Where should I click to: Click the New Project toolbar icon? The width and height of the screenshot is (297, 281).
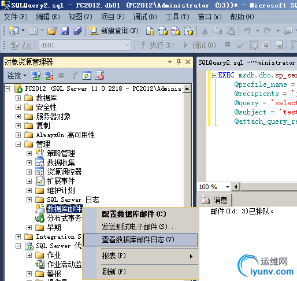pos(14,31)
